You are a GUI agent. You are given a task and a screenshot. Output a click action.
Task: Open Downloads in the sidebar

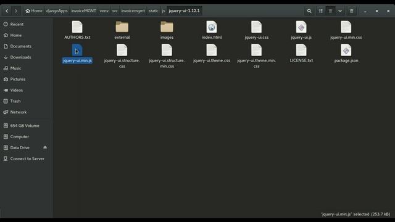26,57
